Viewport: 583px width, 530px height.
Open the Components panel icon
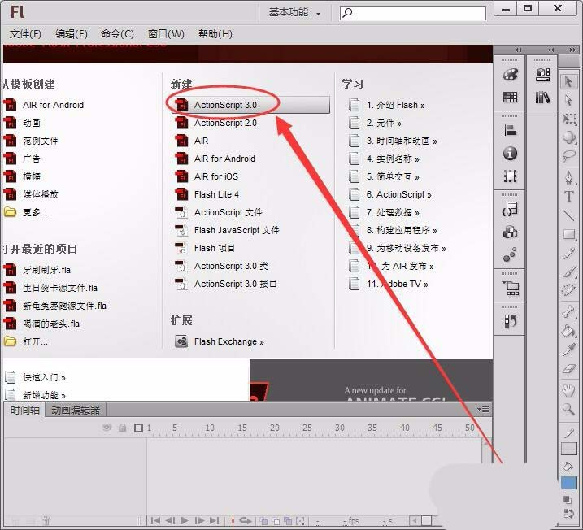point(510,232)
